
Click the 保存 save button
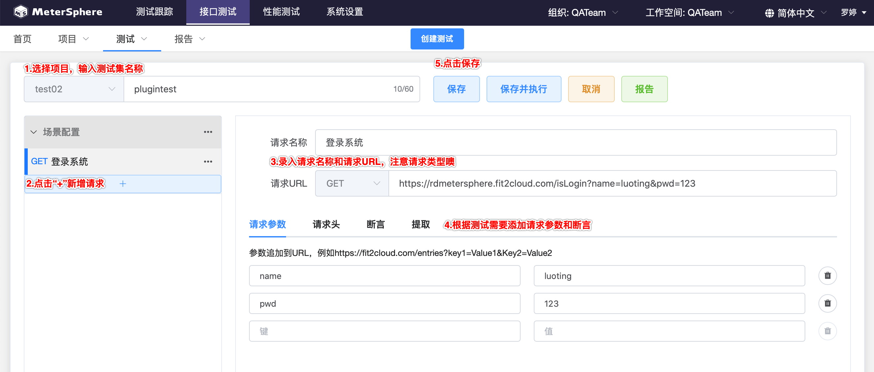click(456, 89)
